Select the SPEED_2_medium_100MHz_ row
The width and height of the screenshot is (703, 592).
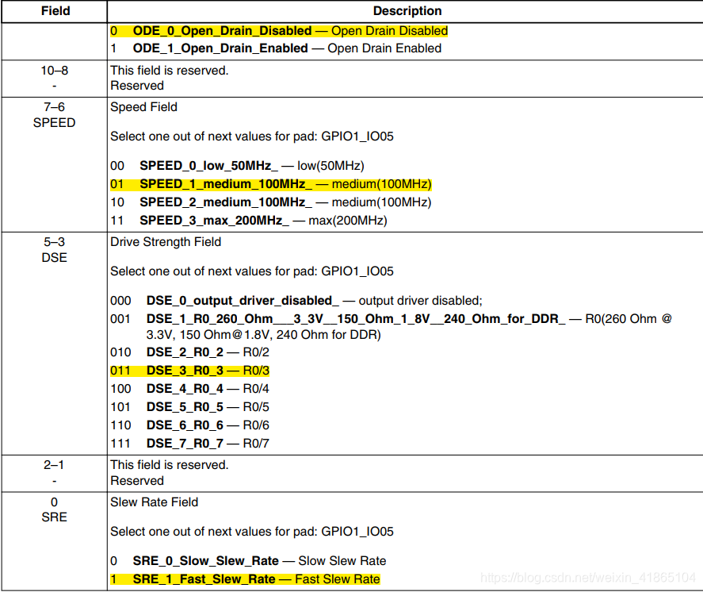(271, 202)
